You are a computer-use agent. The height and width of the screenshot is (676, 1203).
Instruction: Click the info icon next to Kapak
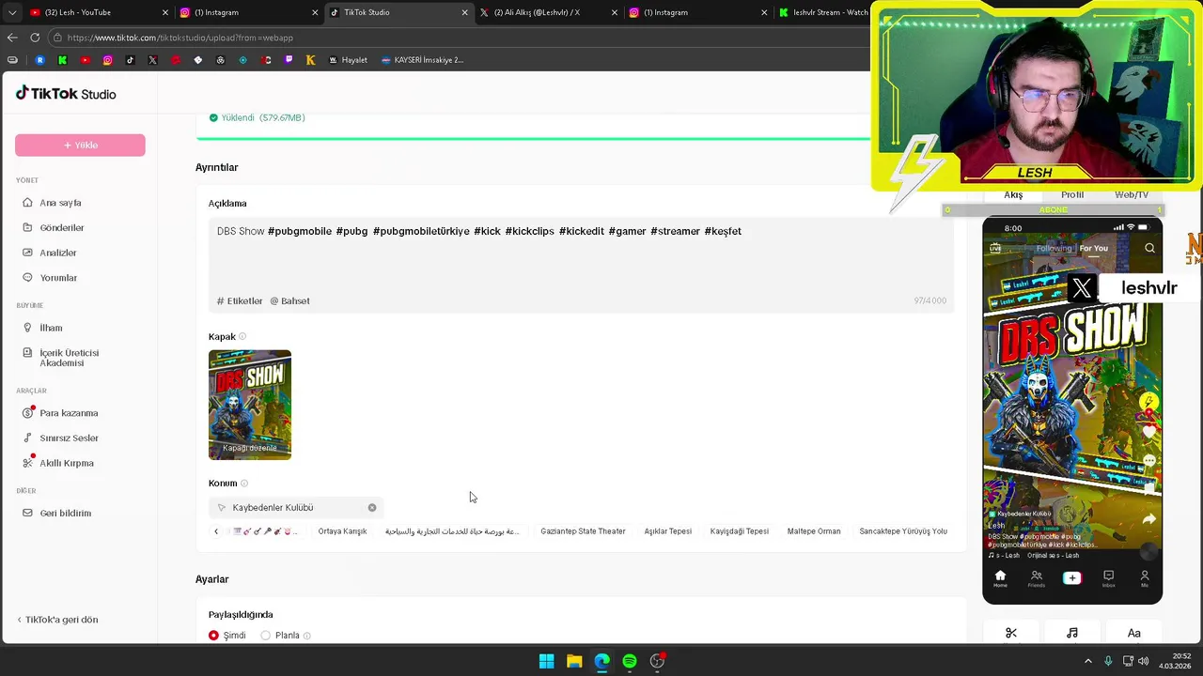click(242, 337)
